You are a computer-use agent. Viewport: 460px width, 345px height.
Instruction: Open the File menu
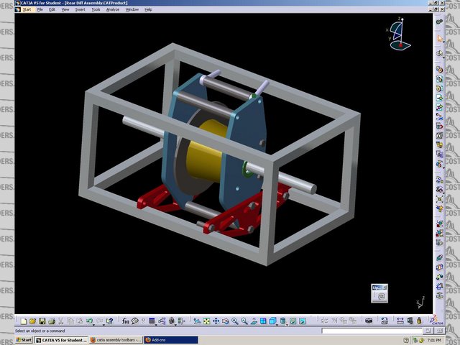click(40, 9)
